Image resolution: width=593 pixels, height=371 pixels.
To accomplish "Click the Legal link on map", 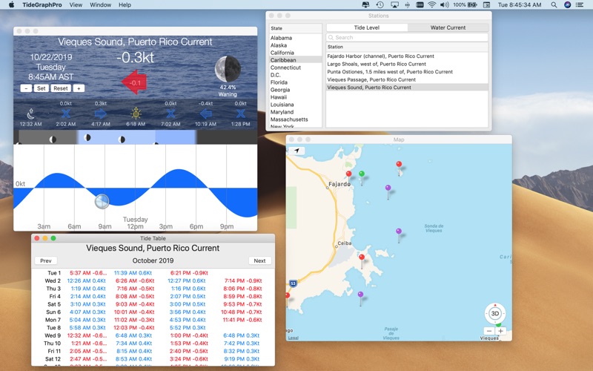I will click(x=293, y=338).
